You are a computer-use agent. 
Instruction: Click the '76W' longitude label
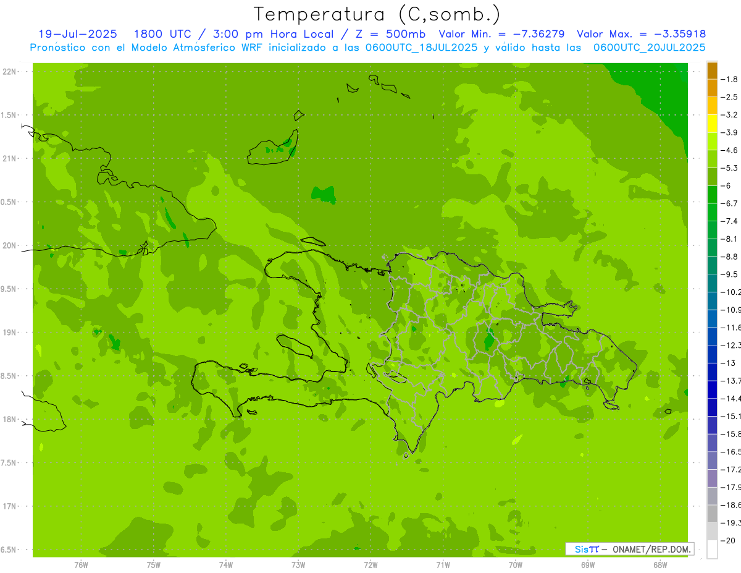81,564
